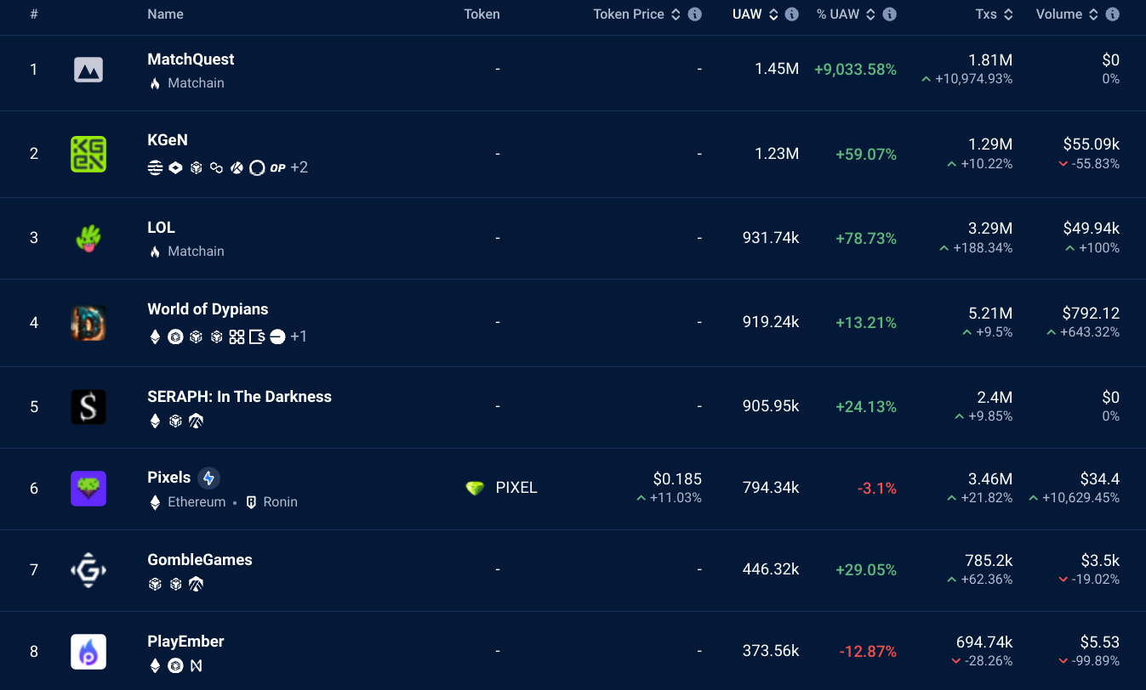Sort table by Token Price
Image resolution: width=1146 pixels, height=690 pixels.
676,14
